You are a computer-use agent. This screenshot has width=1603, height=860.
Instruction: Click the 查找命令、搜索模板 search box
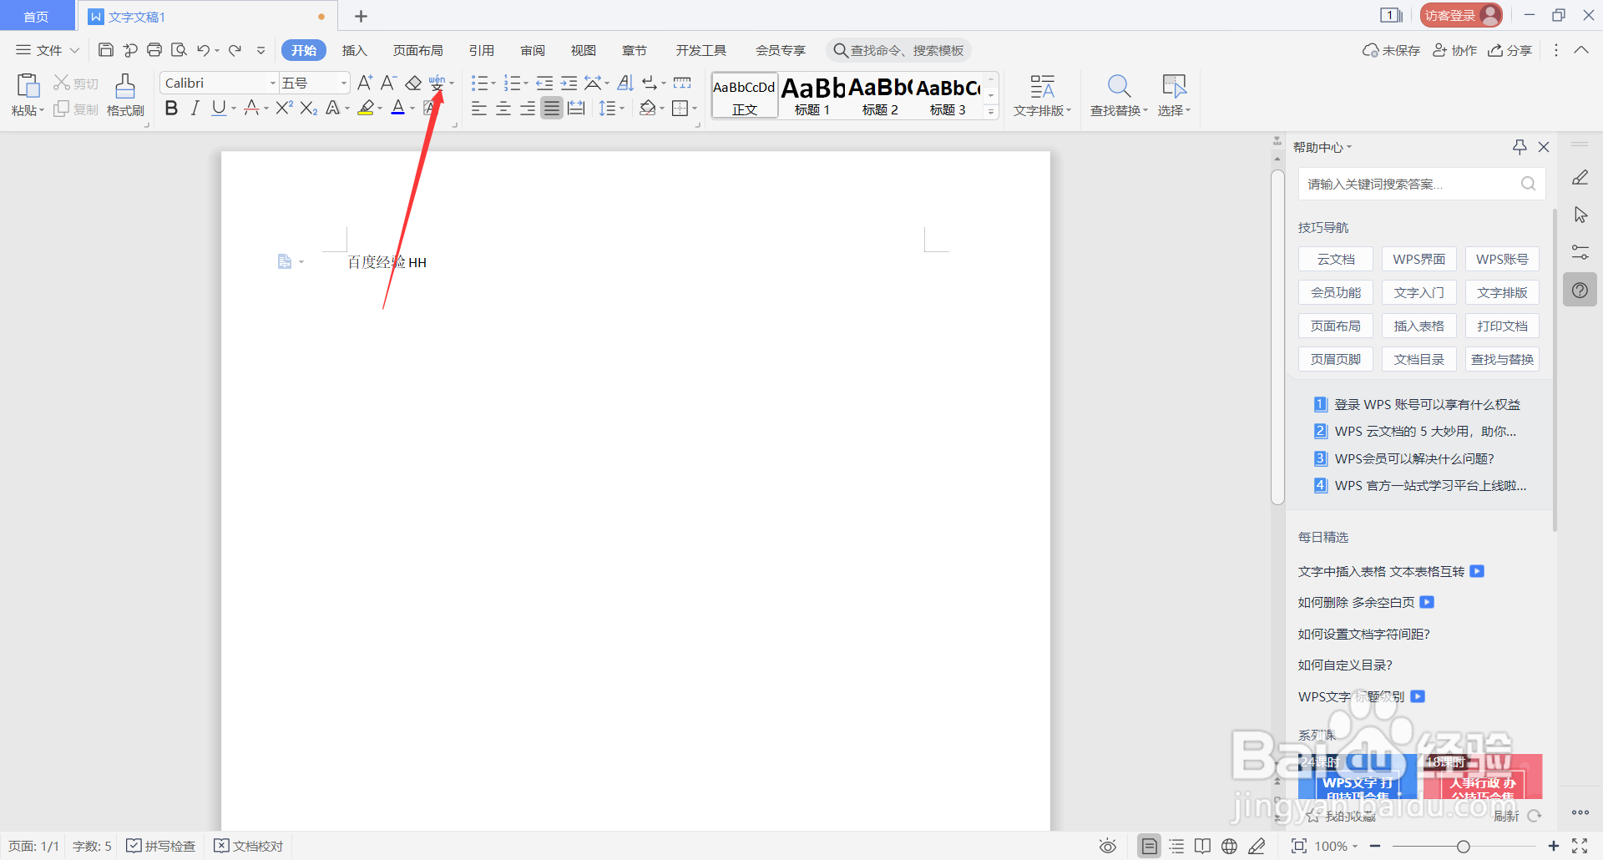[898, 50]
